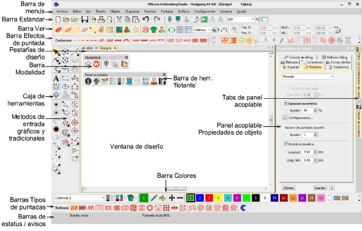362x231 pixels.
Task: Toggle show connectors line icon in View toolbar
Action: (x=93, y=30)
